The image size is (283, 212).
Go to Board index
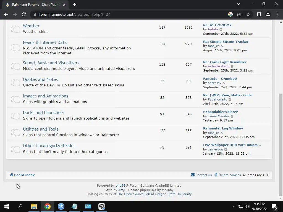(x=22, y=175)
